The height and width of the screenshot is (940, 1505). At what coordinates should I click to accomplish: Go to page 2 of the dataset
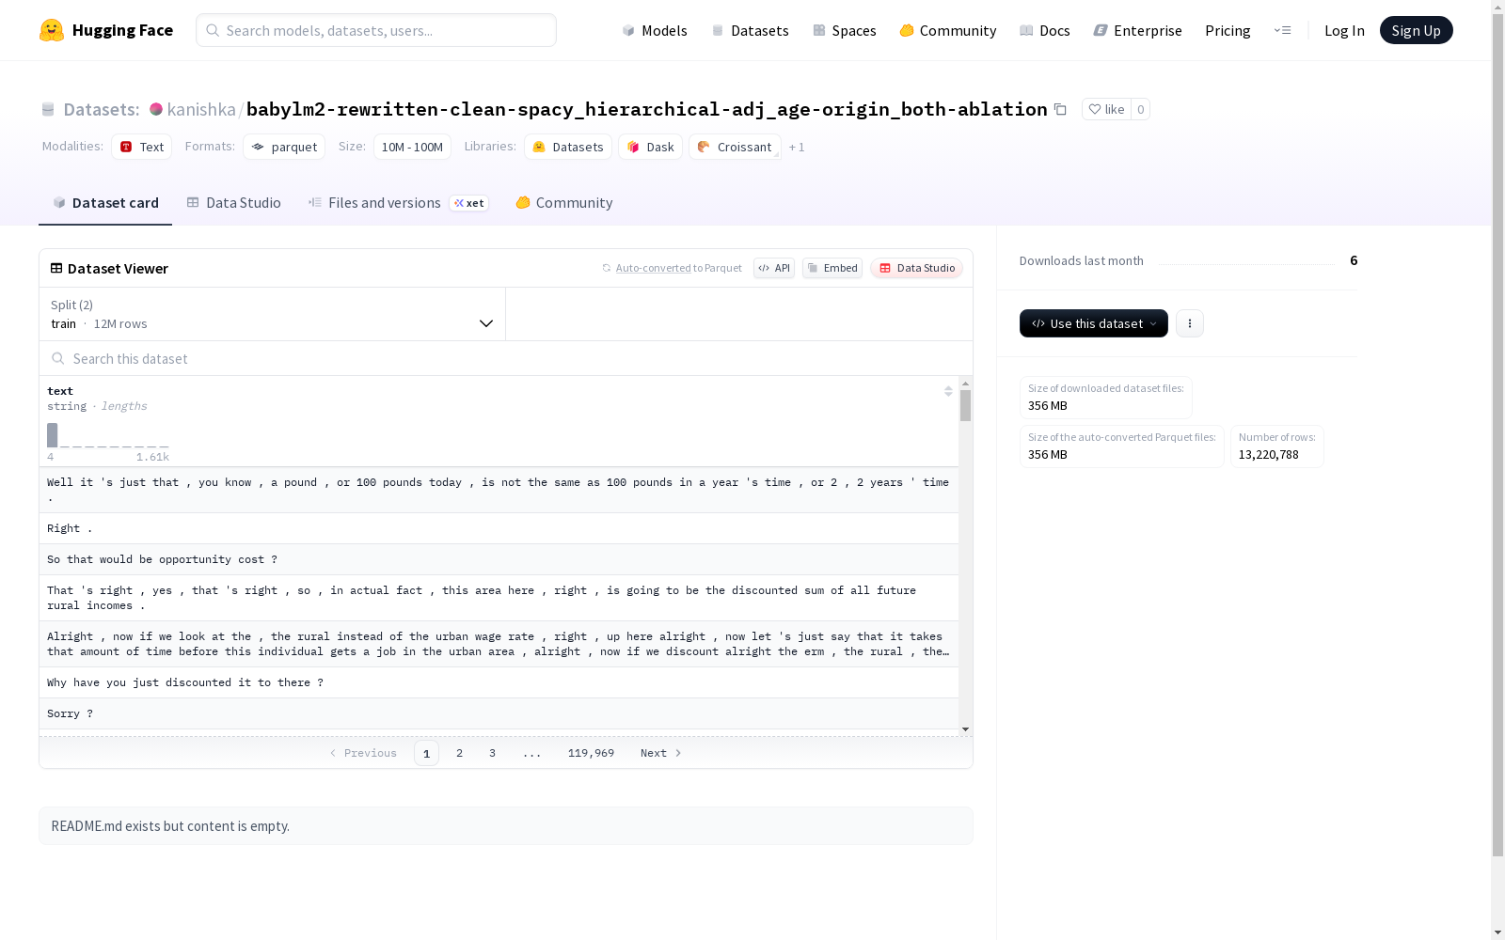tap(459, 753)
